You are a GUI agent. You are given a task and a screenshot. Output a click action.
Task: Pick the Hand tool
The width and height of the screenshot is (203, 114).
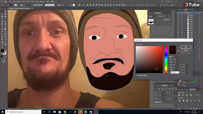click(5, 44)
